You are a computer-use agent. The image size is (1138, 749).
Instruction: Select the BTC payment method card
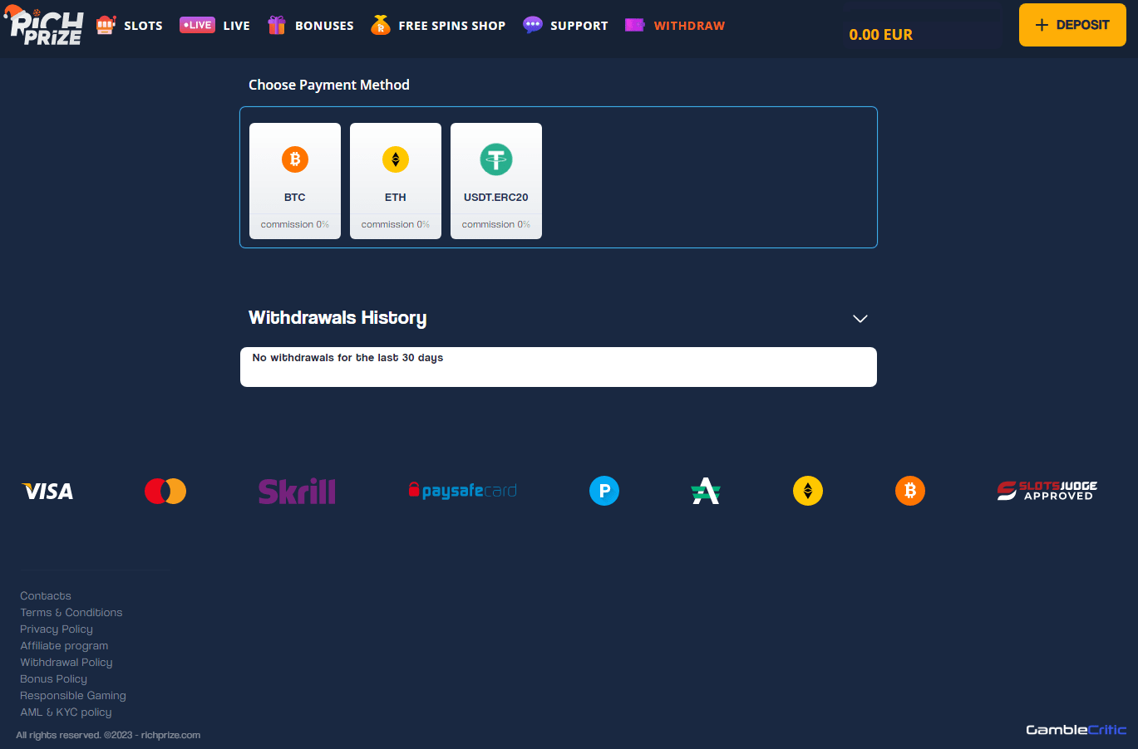pos(295,181)
